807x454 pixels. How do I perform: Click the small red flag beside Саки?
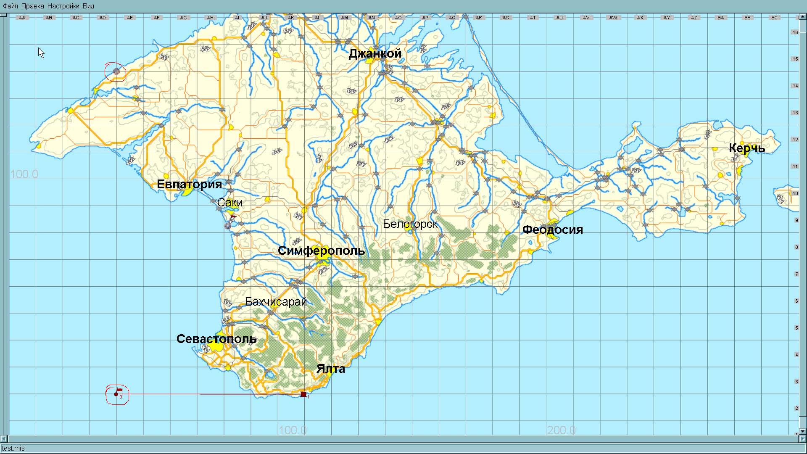[x=233, y=217]
